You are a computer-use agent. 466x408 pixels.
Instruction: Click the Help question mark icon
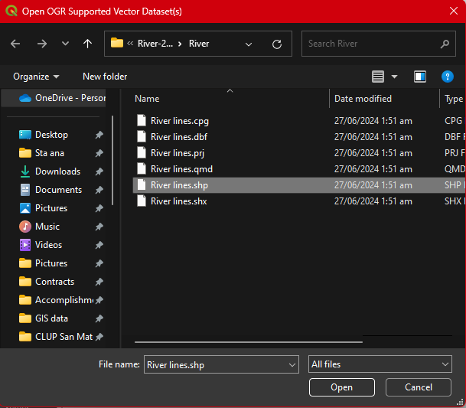click(448, 77)
